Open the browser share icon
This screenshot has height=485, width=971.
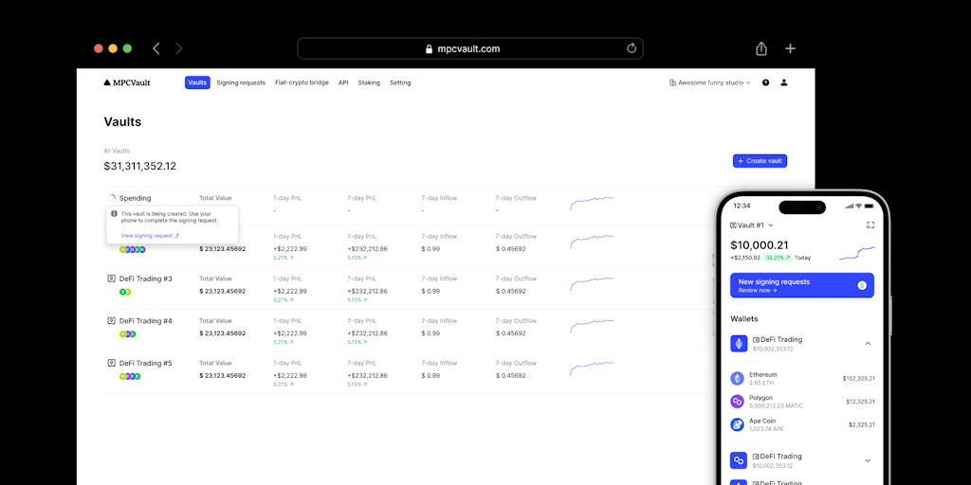pos(761,48)
